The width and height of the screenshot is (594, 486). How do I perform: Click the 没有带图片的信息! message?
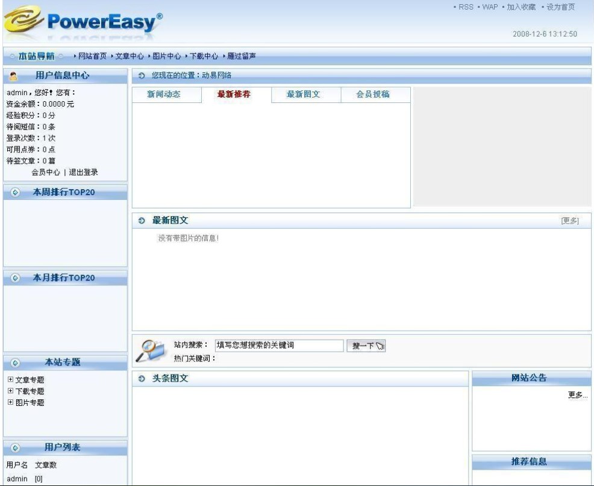pyautogui.click(x=189, y=238)
